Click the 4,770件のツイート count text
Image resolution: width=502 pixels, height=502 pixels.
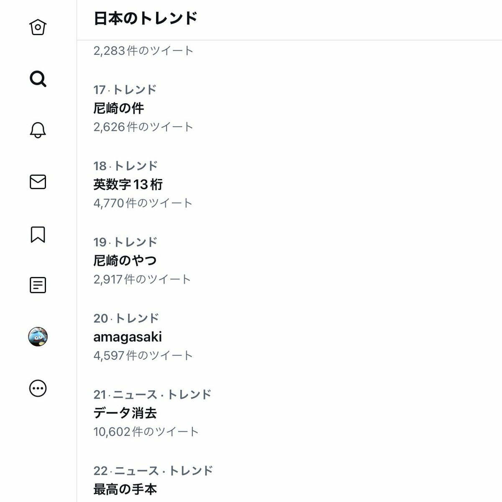click(x=143, y=203)
